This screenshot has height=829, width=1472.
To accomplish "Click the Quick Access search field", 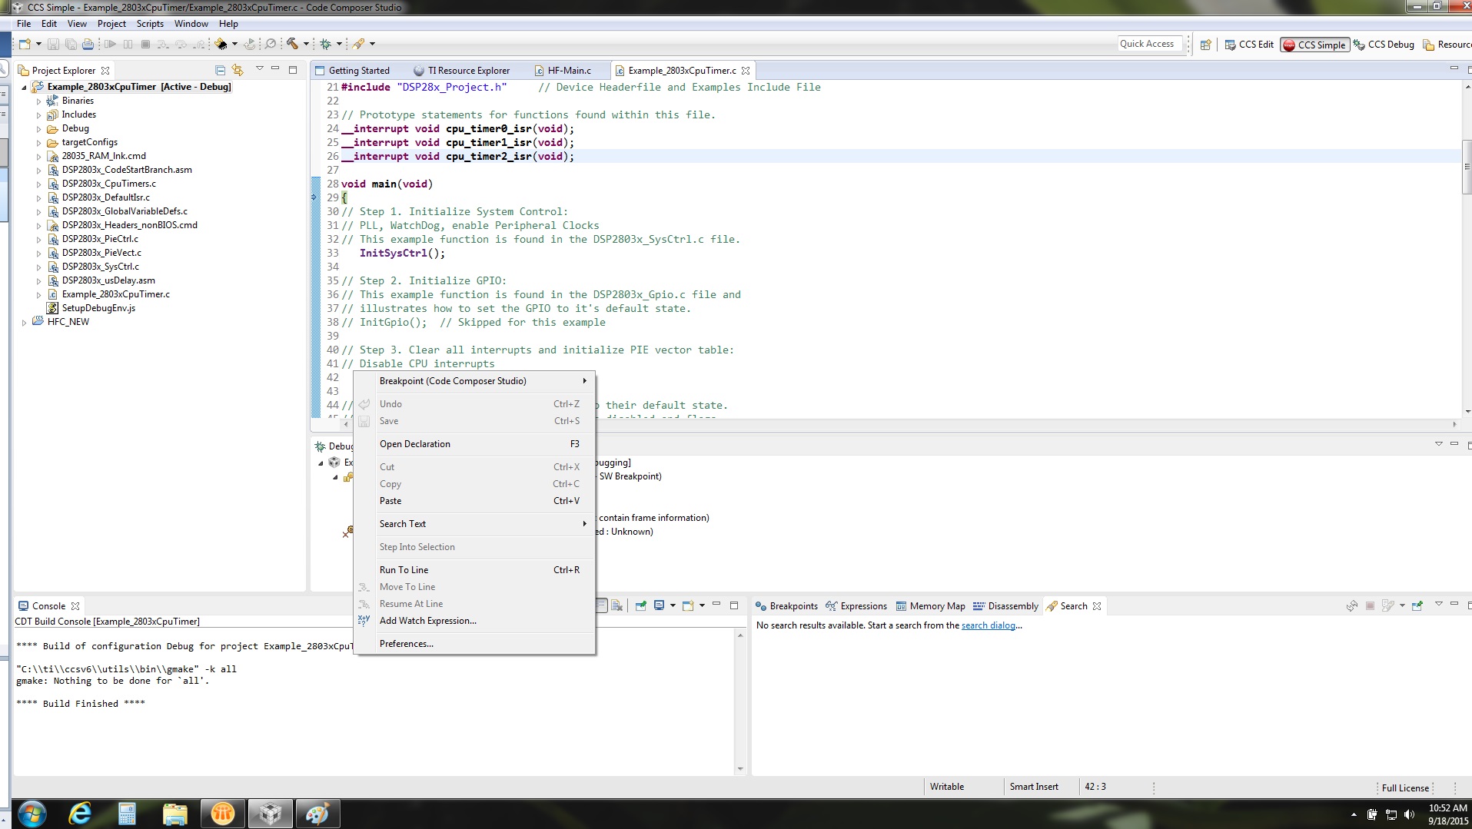I will pos(1147,44).
